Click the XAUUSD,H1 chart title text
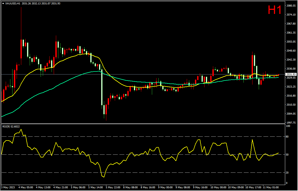The width and height of the screenshot is (298, 191). 13,4
